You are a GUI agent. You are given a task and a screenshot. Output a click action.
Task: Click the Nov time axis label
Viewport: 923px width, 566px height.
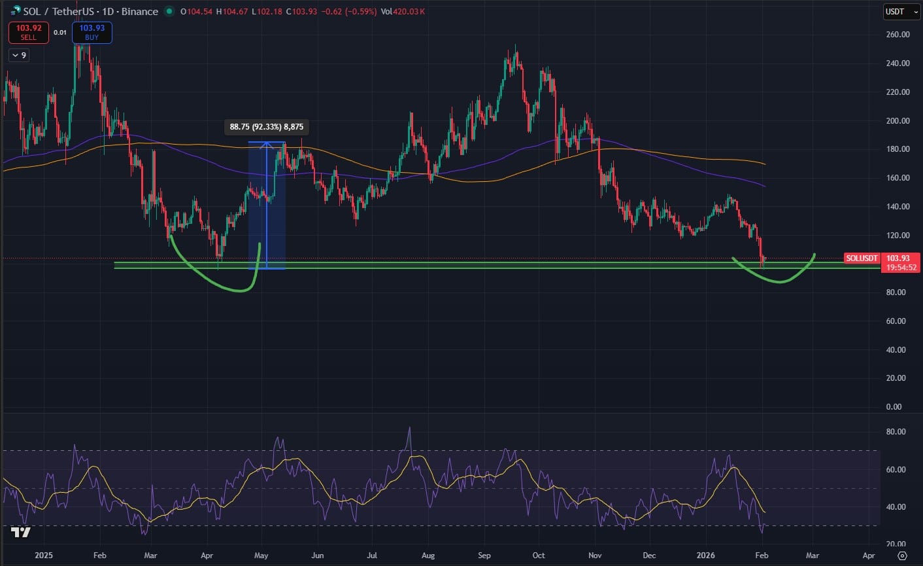[595, 556]
